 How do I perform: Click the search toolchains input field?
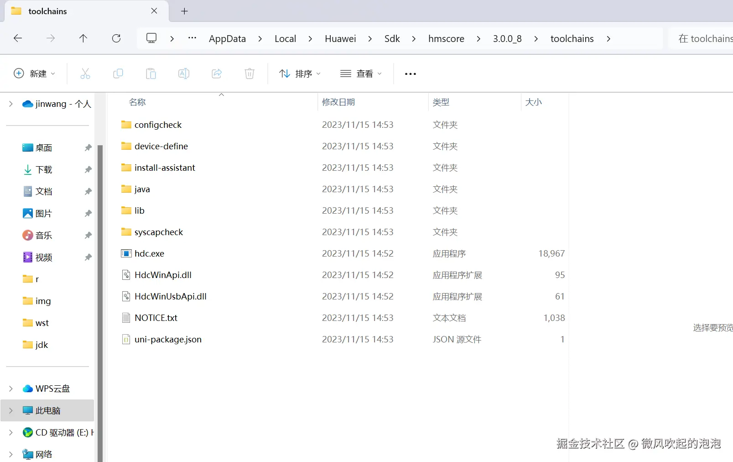tap(701, 38)
